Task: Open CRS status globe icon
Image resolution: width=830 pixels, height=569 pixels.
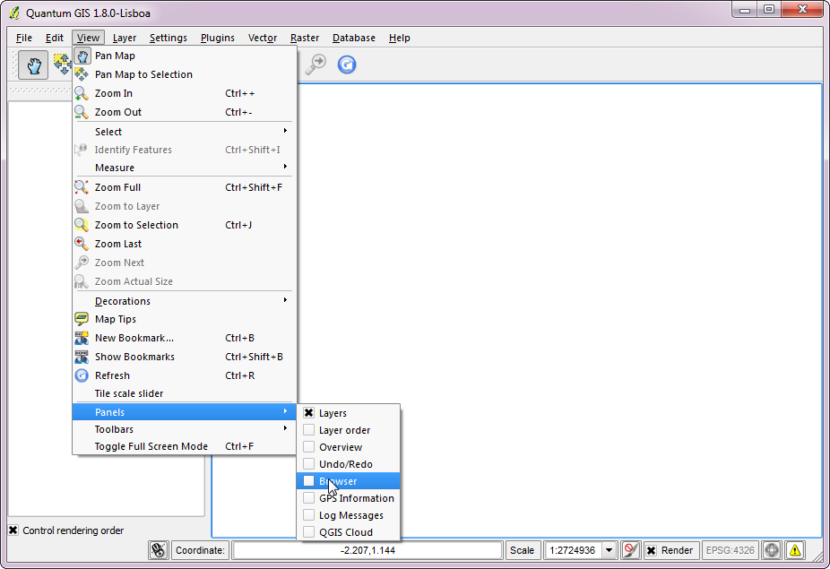Action: click(772, 550)
